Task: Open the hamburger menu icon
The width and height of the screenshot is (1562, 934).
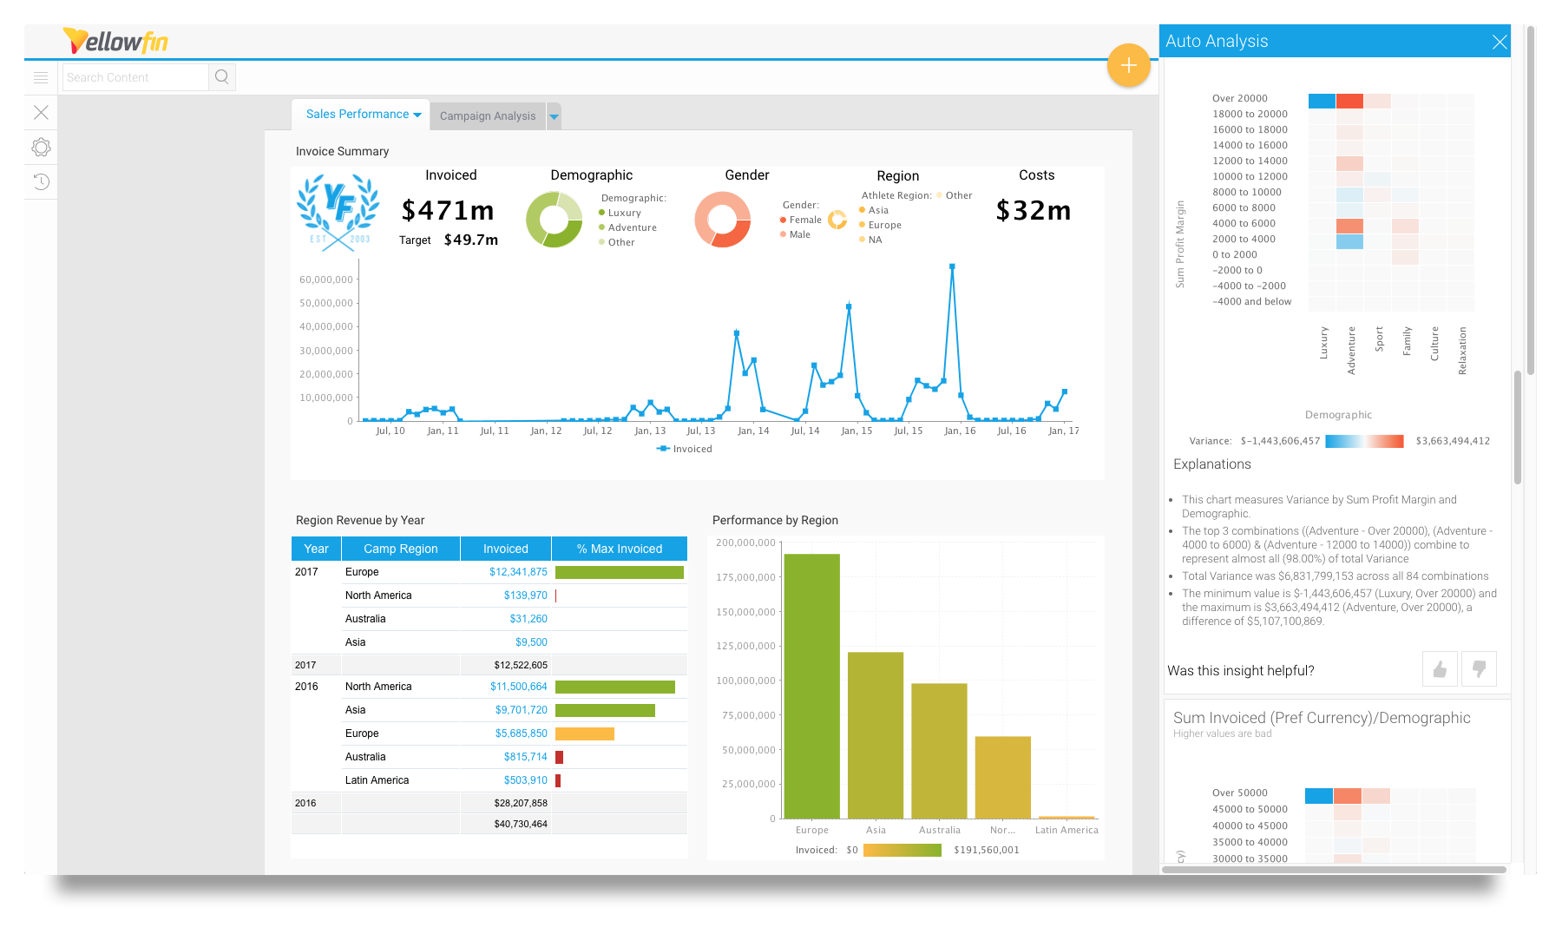Action: click(41, 77)
